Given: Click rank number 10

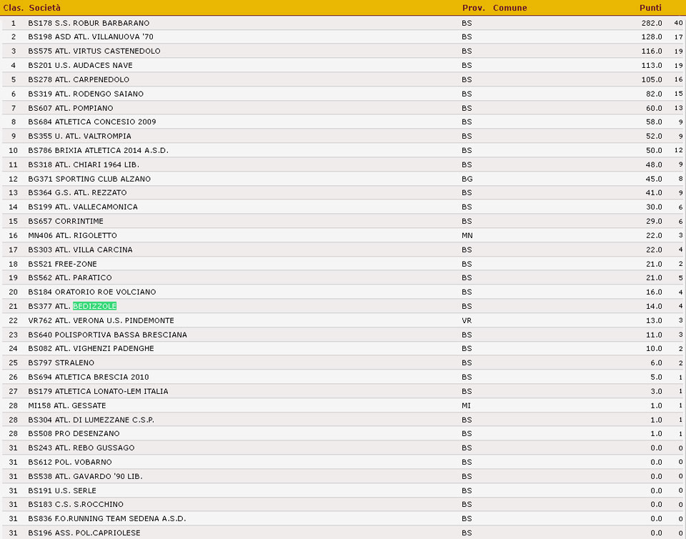Looking at the screenshot, I should click(x=13, y=151).
